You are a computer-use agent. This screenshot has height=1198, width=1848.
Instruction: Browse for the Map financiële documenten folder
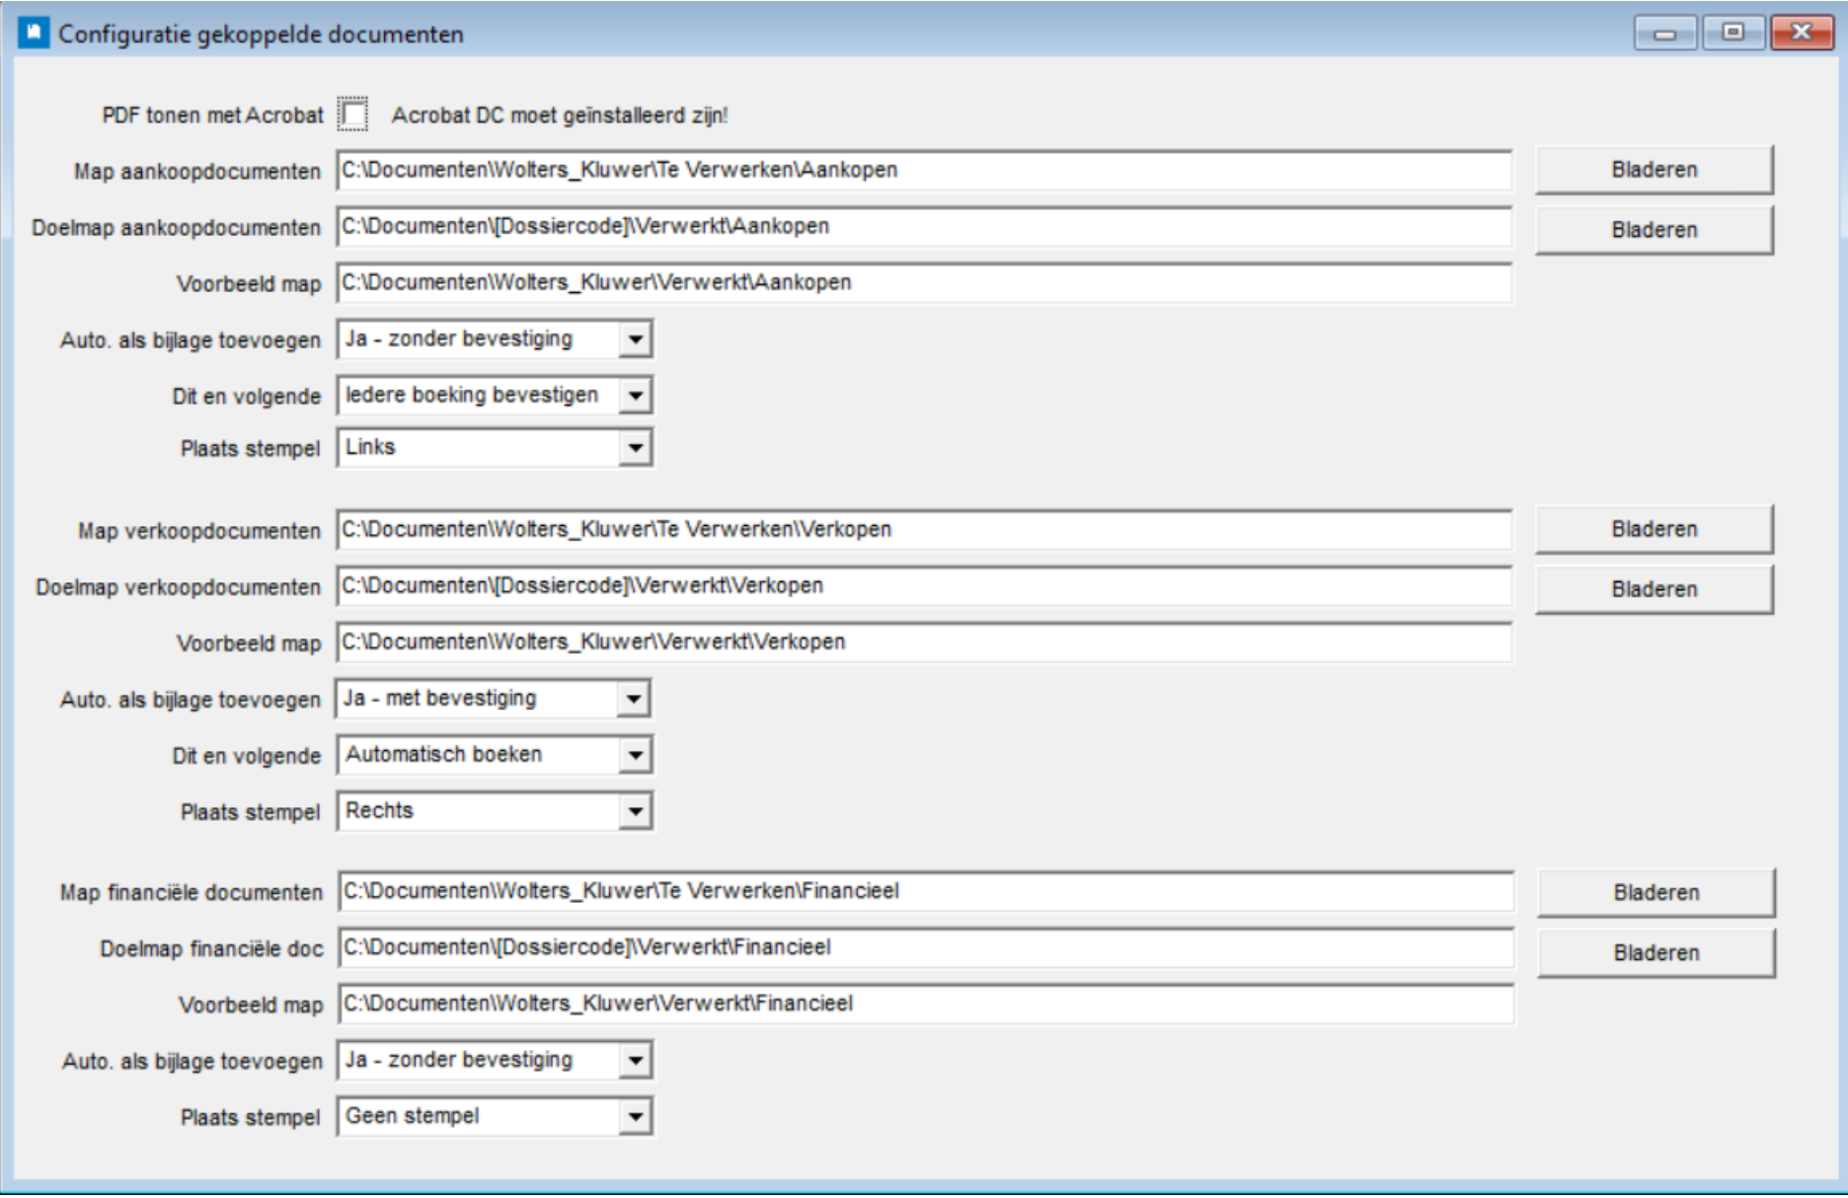tap(1655, 892)
